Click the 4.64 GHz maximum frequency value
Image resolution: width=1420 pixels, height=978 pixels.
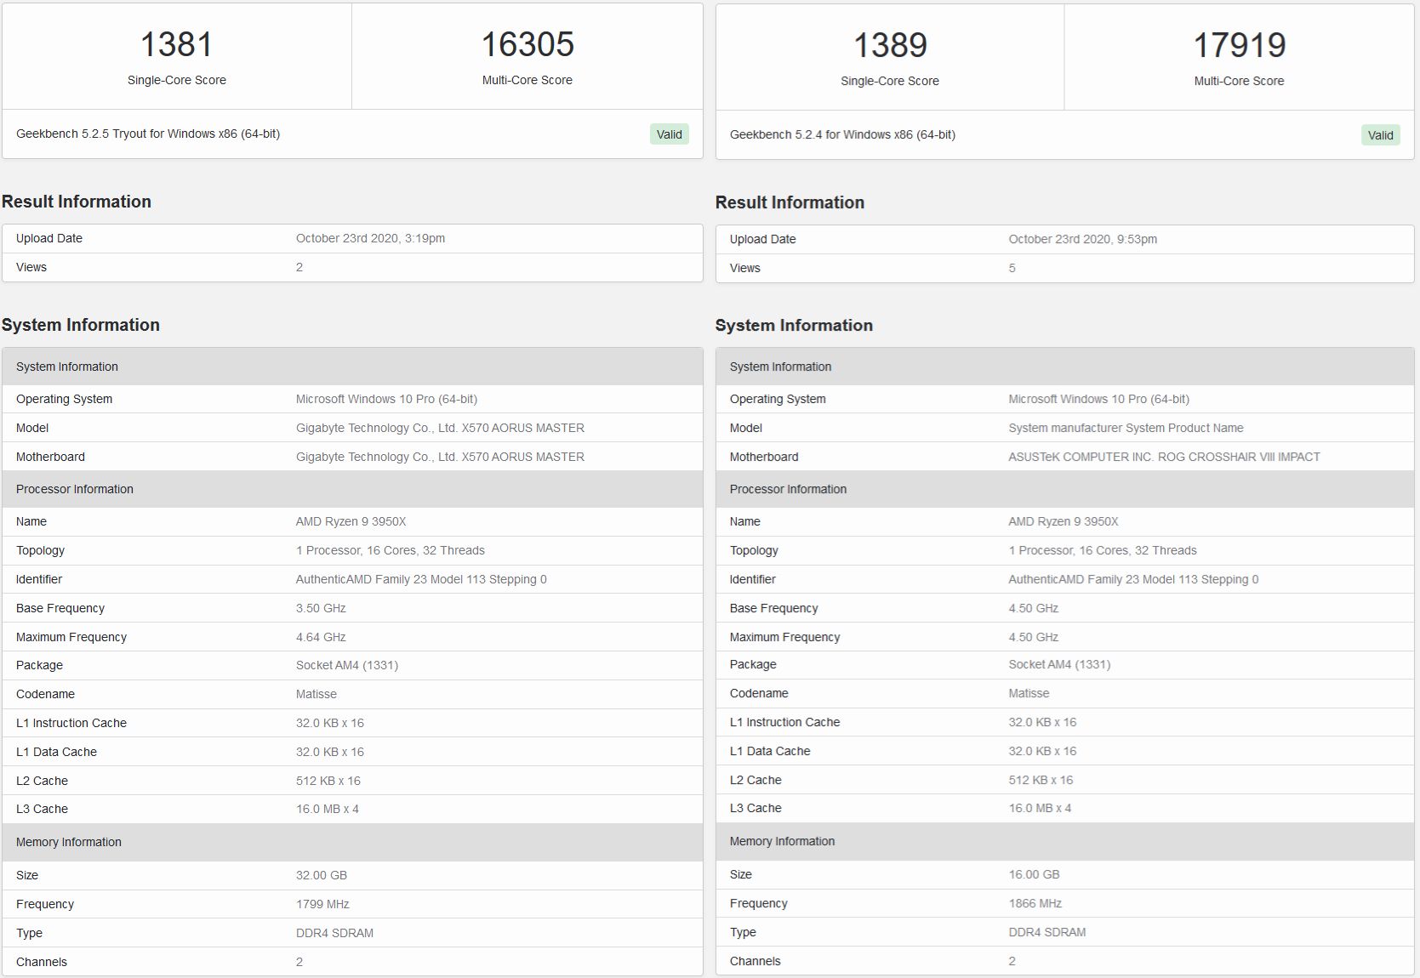(321, 637)
